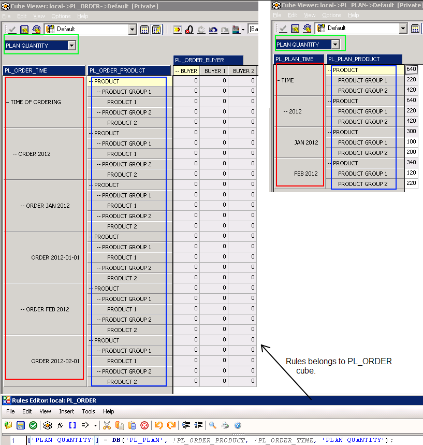The width and height of the screenshot is (423, 445).
Task: Toggle the highlighted Suppress Zeros button in PL_ORDER toolbar
Action: point(156,29)
